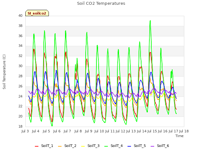Select the SoilT_1 legend label
The image size is (203, 152).
(47, 146)
